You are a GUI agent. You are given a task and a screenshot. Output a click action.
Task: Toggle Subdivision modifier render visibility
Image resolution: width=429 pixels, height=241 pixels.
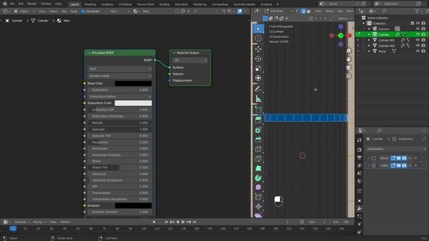404,165
